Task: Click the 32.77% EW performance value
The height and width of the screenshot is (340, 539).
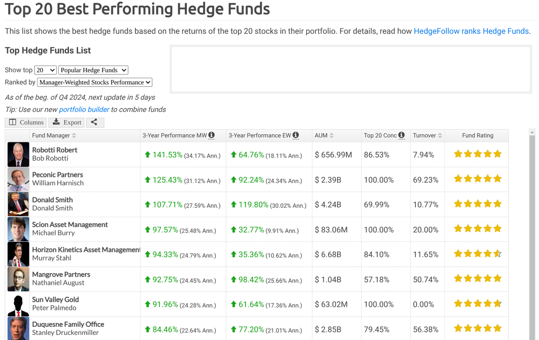Action: point(251,229)
